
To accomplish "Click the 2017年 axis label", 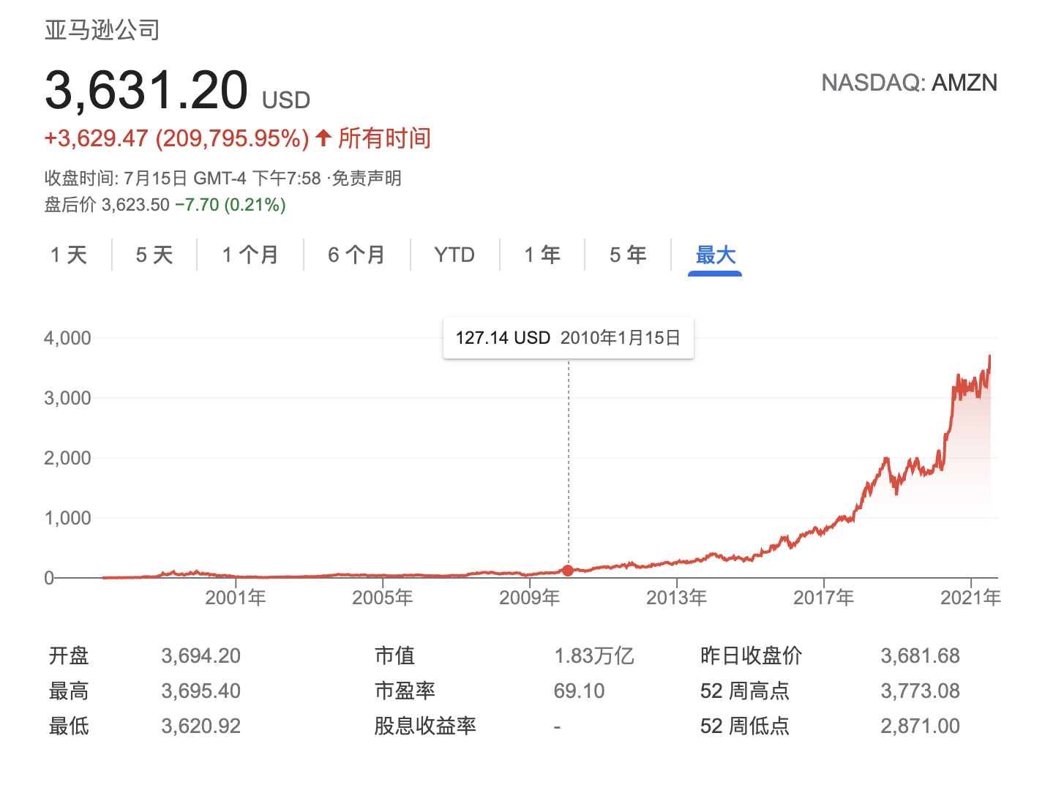I will (824, 598).
